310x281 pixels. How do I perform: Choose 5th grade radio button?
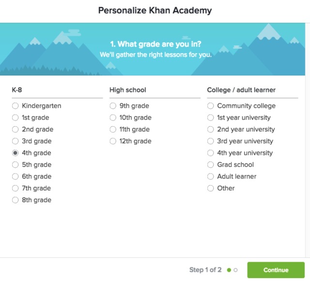15,165
